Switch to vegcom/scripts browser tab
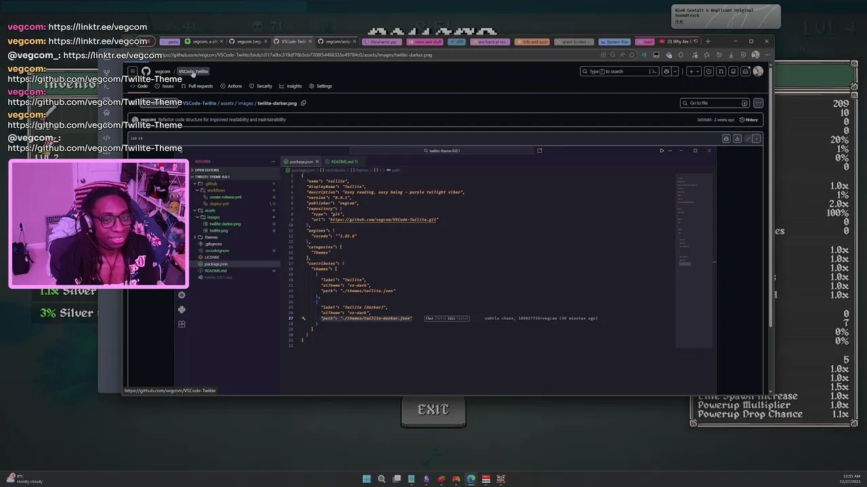The image size is (867, 487). [337, 41]
